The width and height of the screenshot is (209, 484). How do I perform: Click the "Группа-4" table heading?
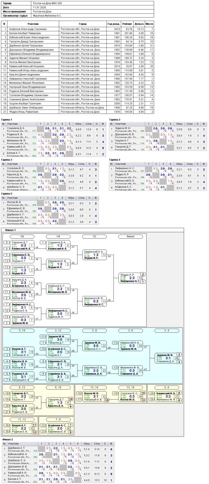115,160
